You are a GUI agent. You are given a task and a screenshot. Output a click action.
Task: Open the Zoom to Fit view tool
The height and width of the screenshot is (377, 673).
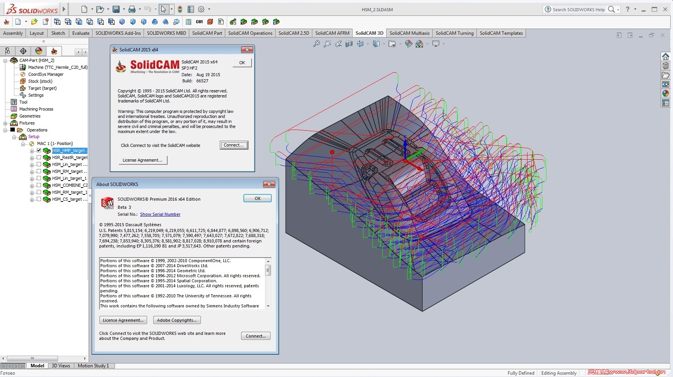[x=317, y=44]
